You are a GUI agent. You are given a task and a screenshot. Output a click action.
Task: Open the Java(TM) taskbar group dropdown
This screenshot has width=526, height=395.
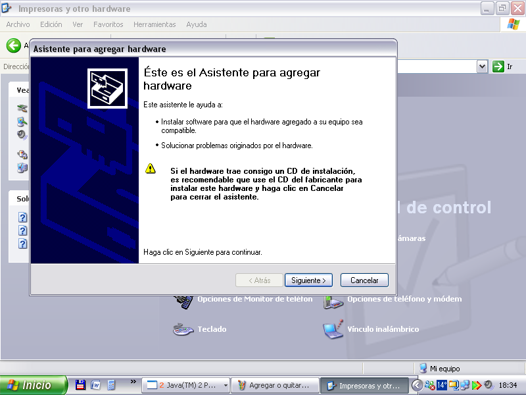(x=226, y=386)
